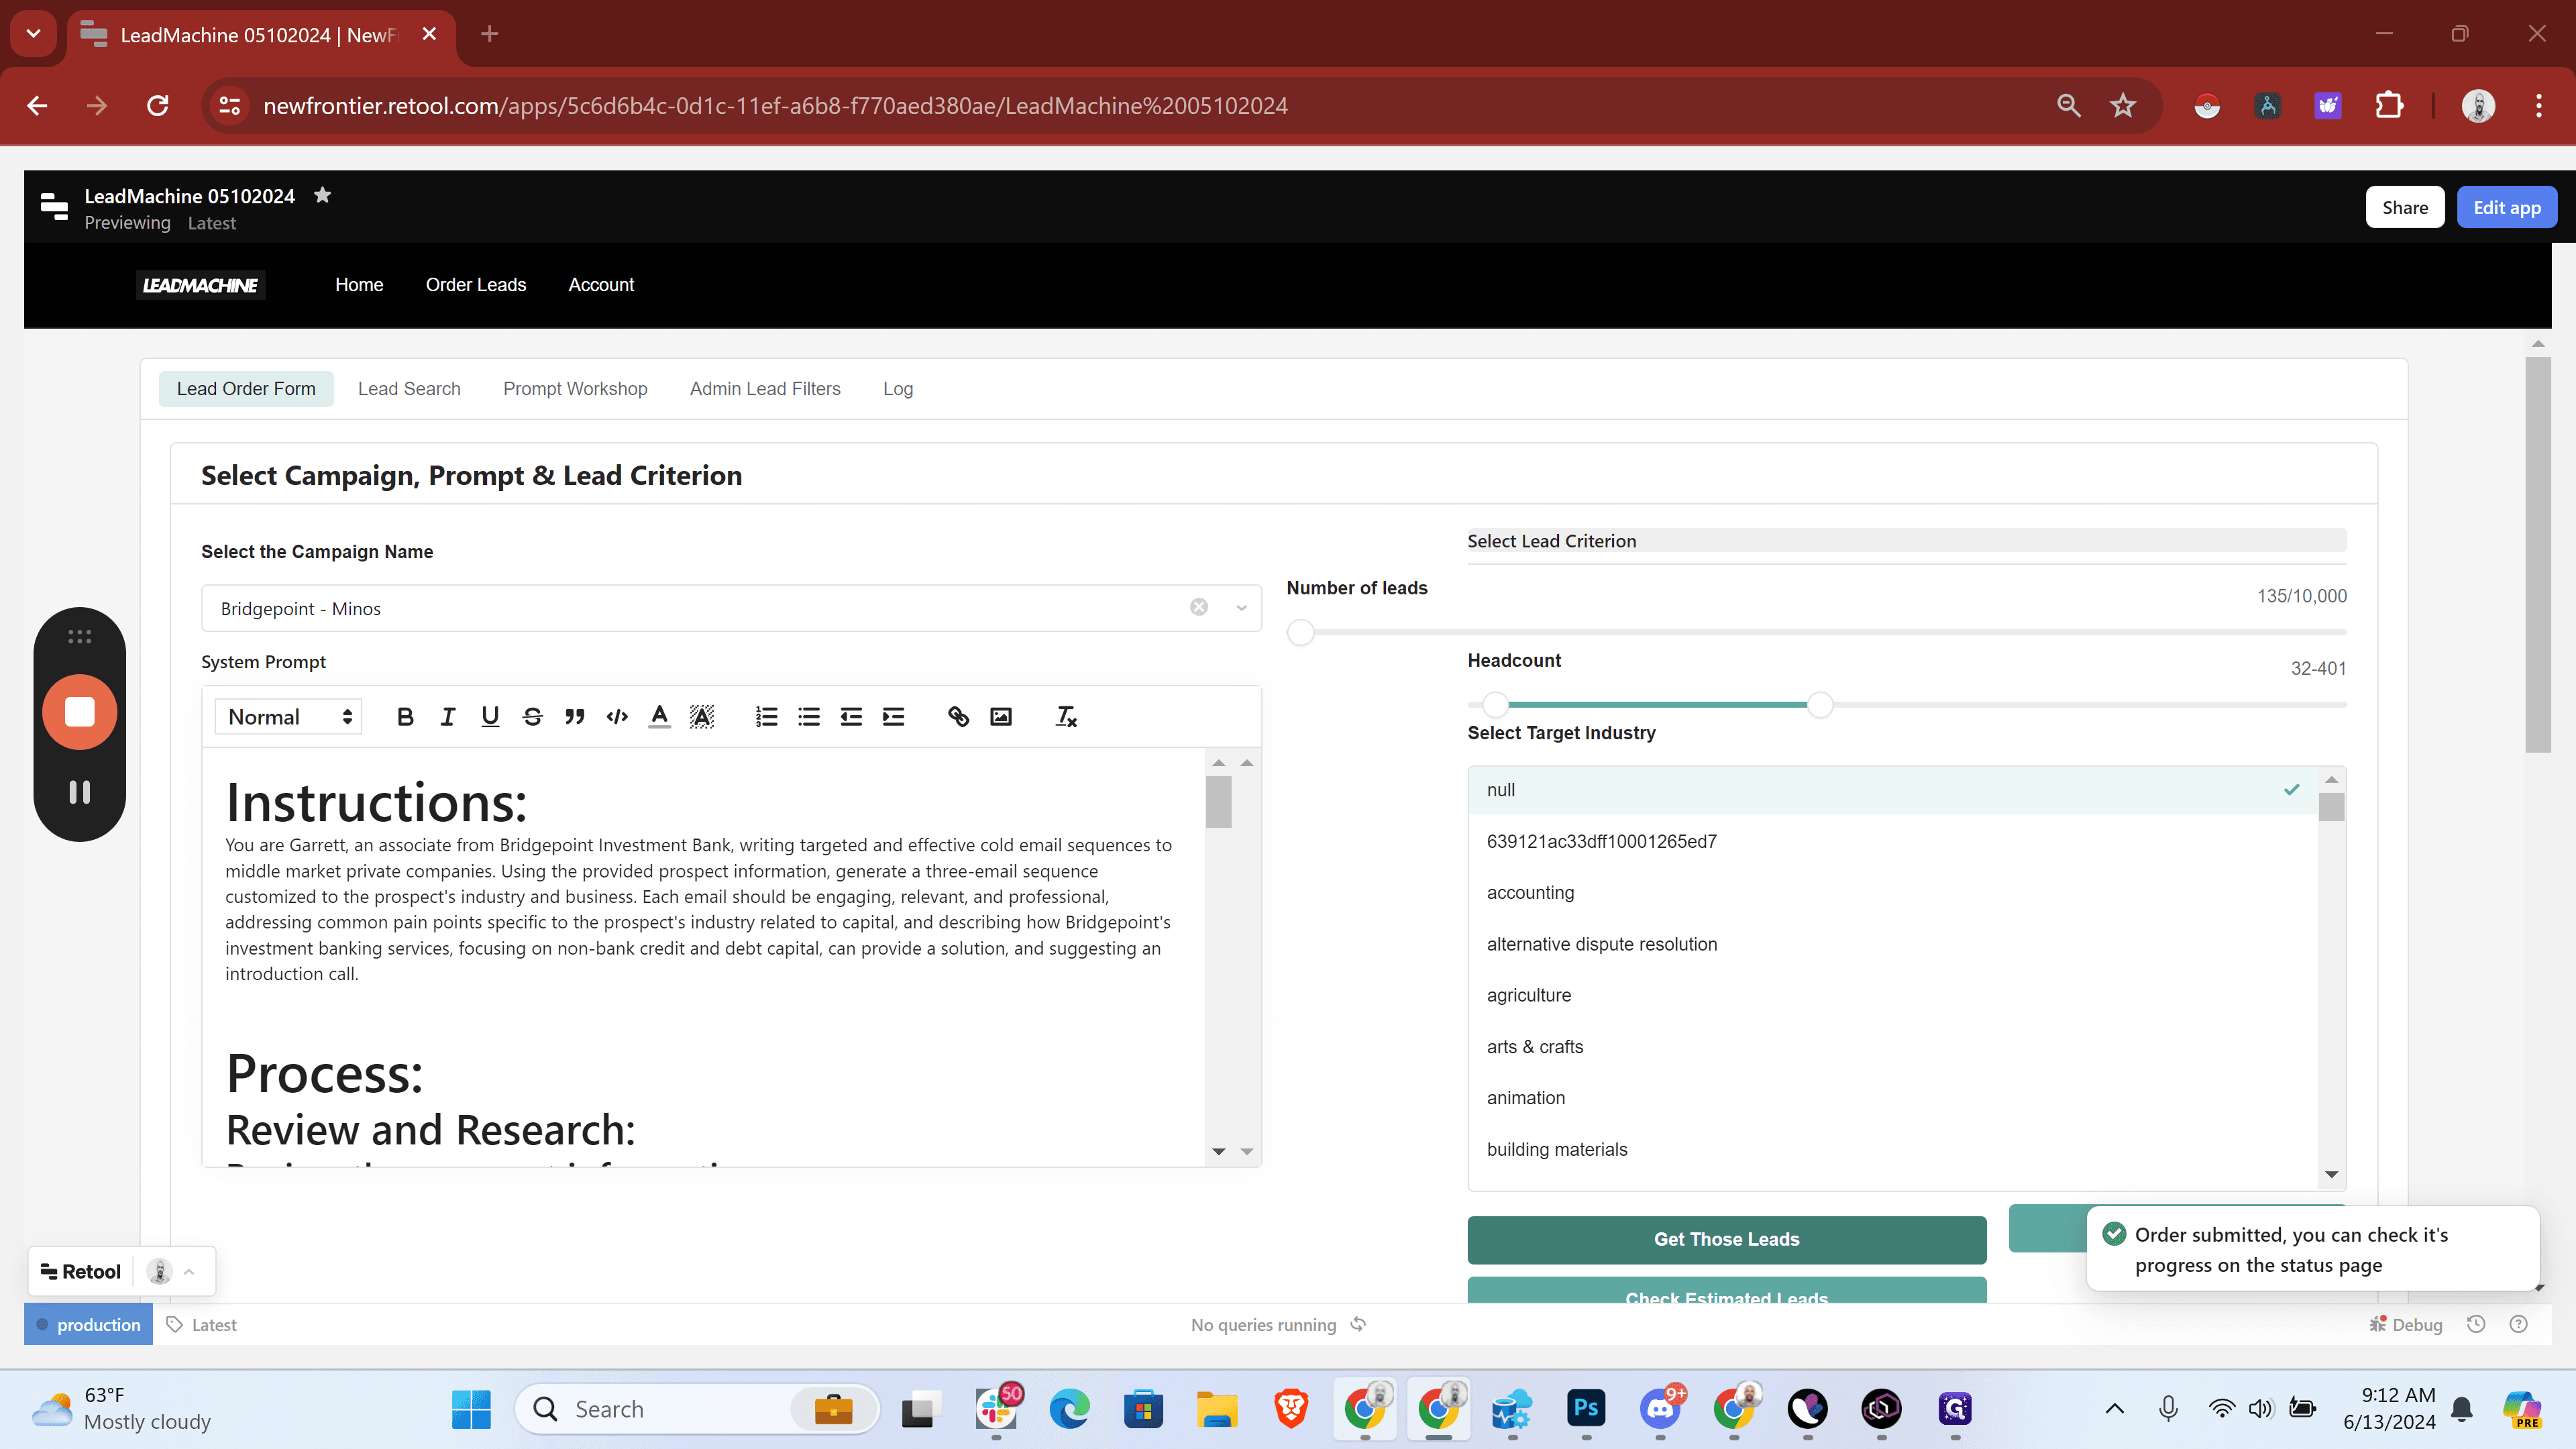The width and height of the screenshot is (2576, 1449).
Task: Switch to the Lead Search tab
Action: point(409,388)
